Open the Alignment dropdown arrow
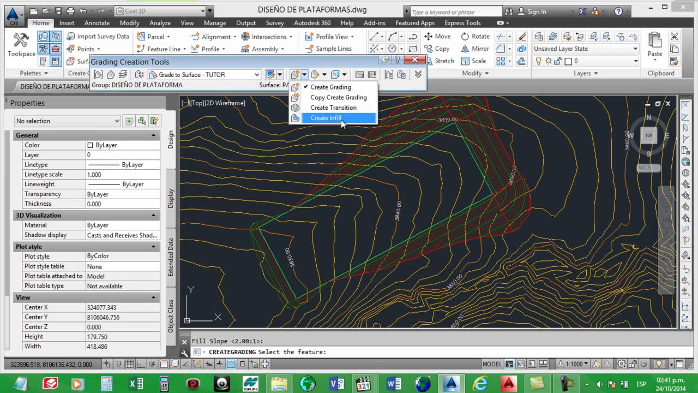This screenshot has width=698, height=393. 234,37
